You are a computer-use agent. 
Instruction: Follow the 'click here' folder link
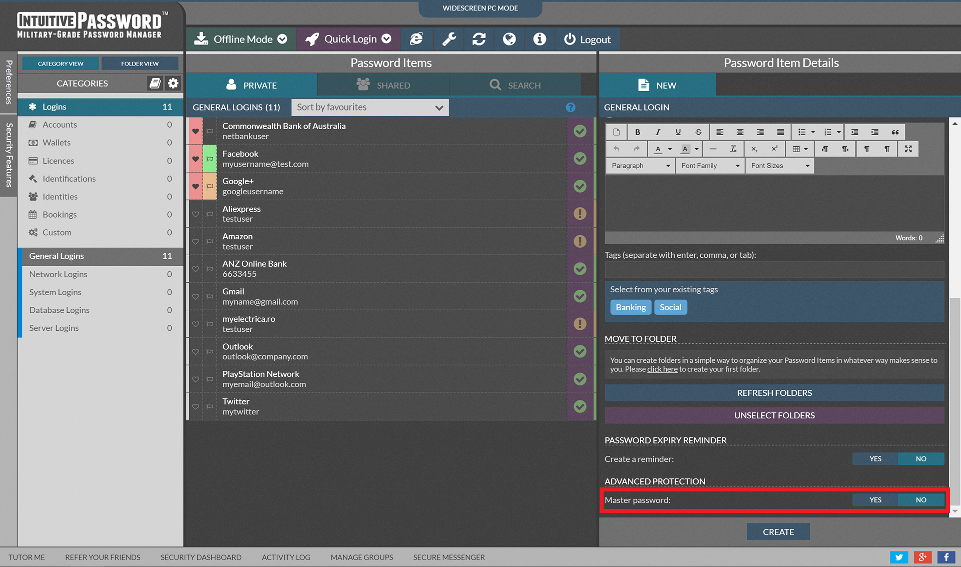662,369
